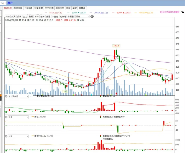Toggle the 本益比 P/E button

55,17
